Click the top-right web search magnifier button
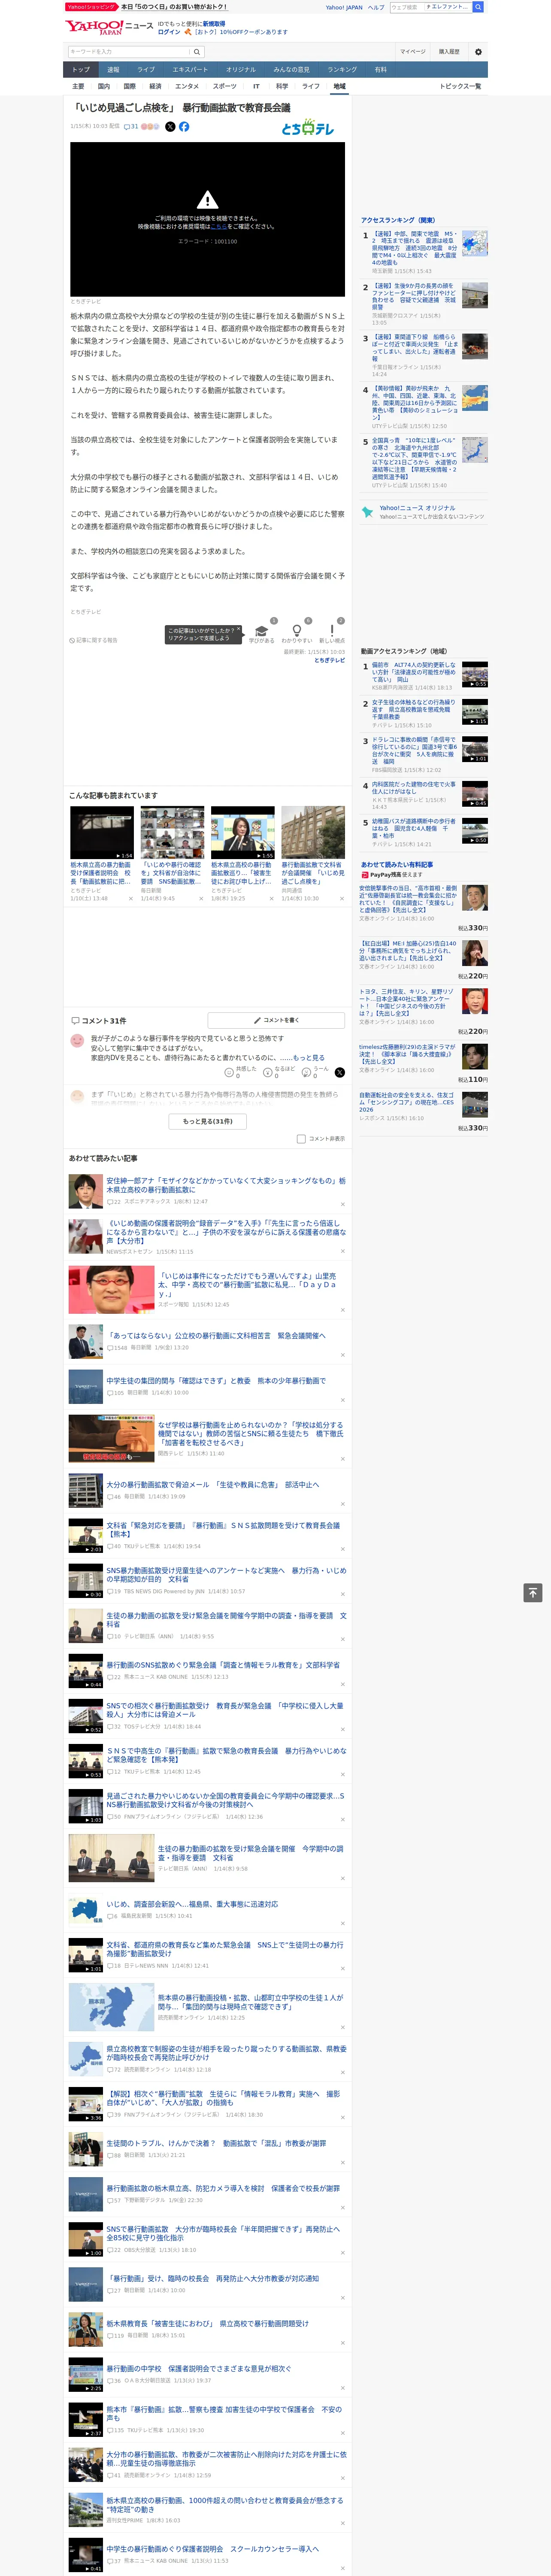This screenshot has height=2576, width=551. [478, 7]
